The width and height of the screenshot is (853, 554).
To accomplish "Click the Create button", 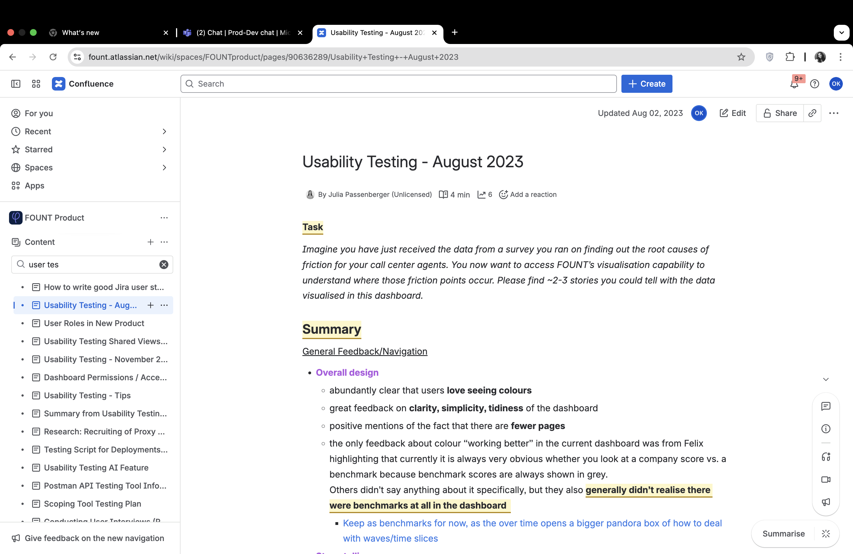I will (x=647, y=84).
